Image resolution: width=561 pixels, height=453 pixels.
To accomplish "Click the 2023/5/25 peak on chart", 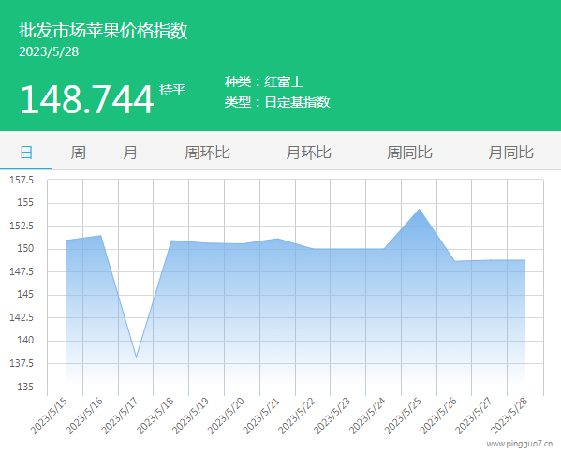I will [x=420, y=209].
